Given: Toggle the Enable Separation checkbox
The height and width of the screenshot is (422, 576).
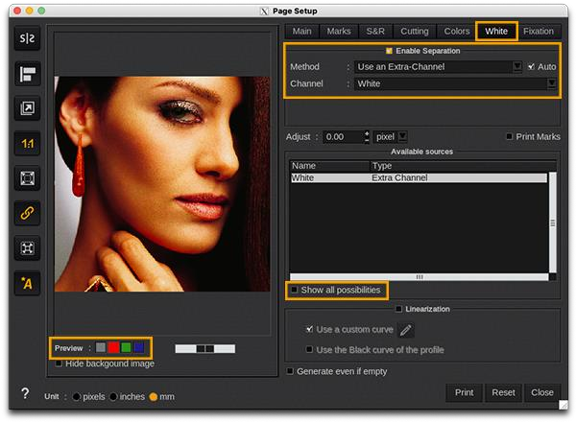Looking at the screenshot, I should [x=389, y=50].
